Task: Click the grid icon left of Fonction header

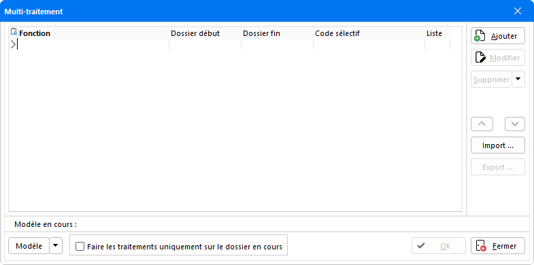Action: [x=14, y=32]
